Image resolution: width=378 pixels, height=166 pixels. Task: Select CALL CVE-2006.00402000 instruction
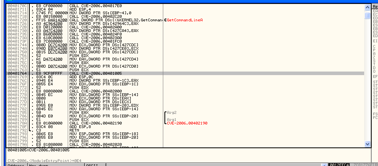95,91
